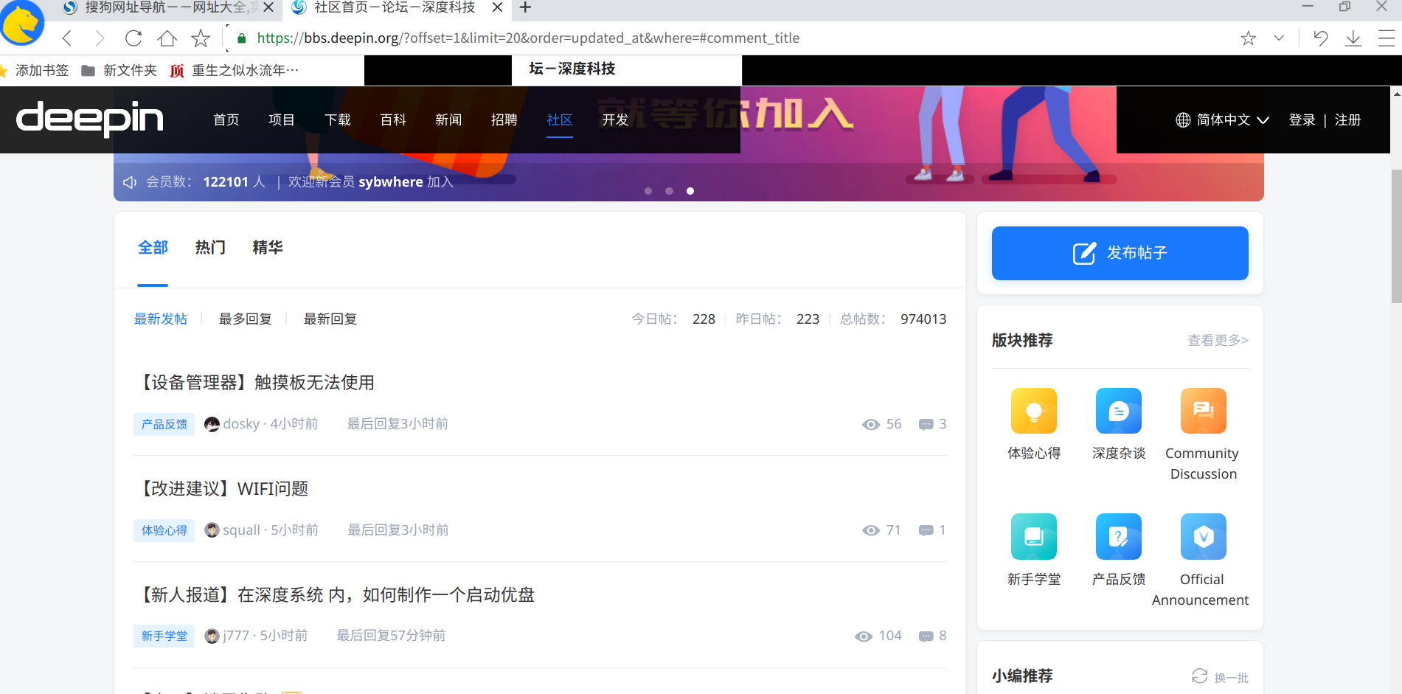
Task: Open thread 【改进建议】WIFI问题
Action: [x=224, y=487]
